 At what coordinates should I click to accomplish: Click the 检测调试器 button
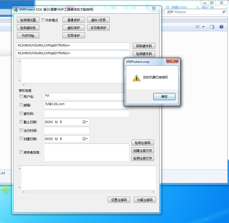28,20
